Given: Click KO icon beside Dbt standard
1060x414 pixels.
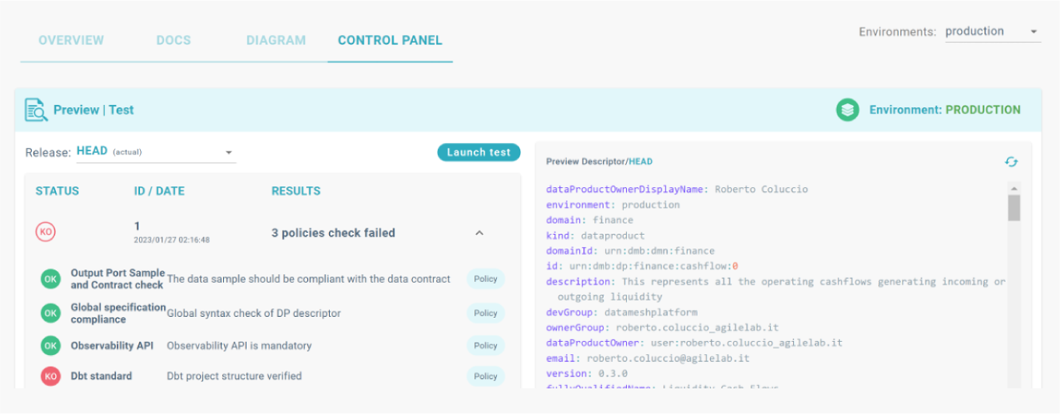Looking at the screenshot, I should tap(51, 376).
